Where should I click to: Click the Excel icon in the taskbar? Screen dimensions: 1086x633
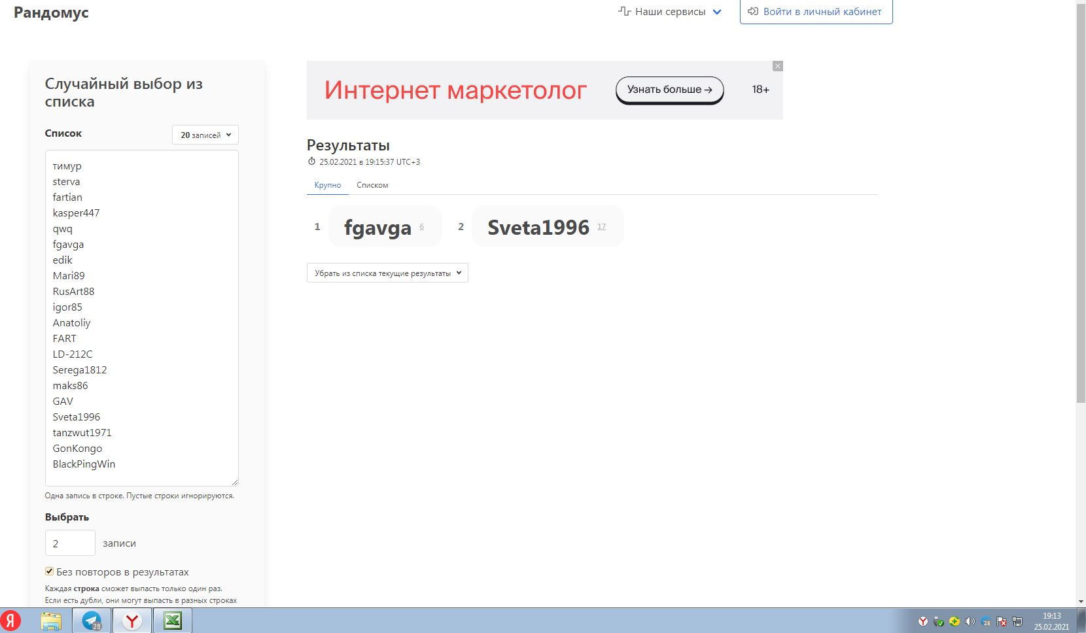pos(173,621)
